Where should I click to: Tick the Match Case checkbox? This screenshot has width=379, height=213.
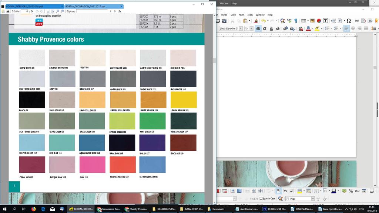click(261, 199)
